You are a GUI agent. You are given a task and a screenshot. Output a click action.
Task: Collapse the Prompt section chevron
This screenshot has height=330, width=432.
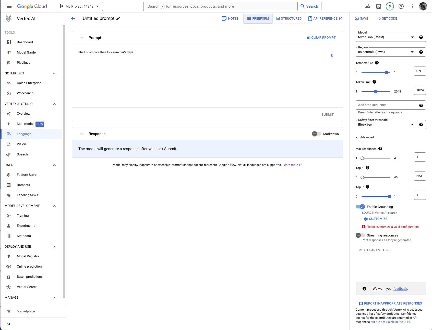82,38
